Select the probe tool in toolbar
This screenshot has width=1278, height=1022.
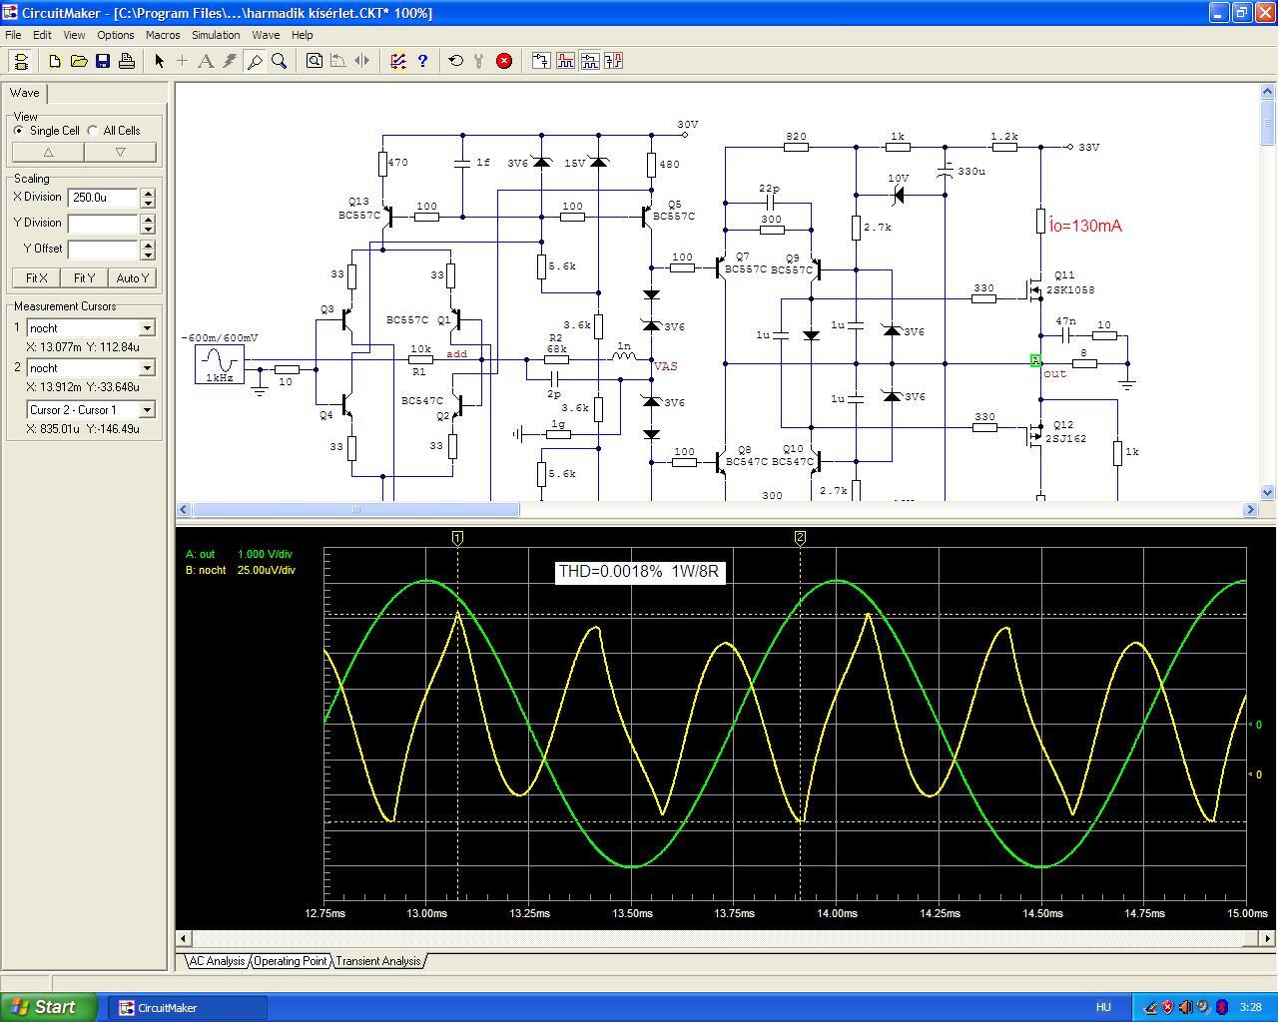click(x=255, y=61)
